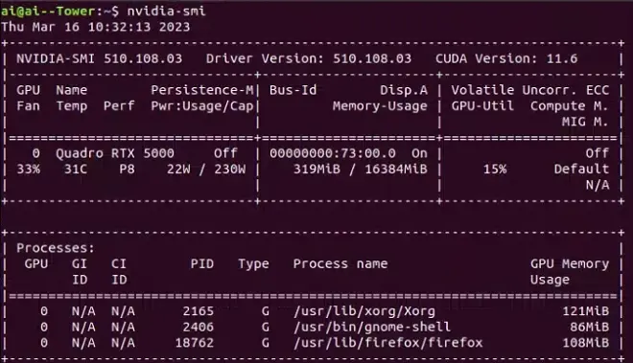Click the 22W / 230W power usage
The height and width of the screenshot is (363, 633).
pyautogui.click(x=206, y=170)
